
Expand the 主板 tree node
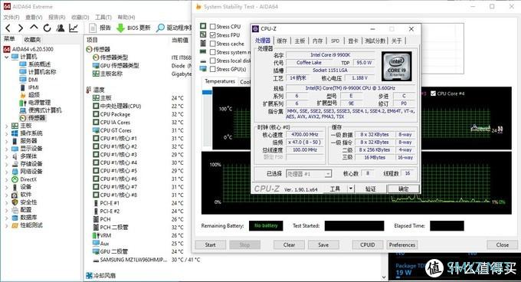(6, 126)
